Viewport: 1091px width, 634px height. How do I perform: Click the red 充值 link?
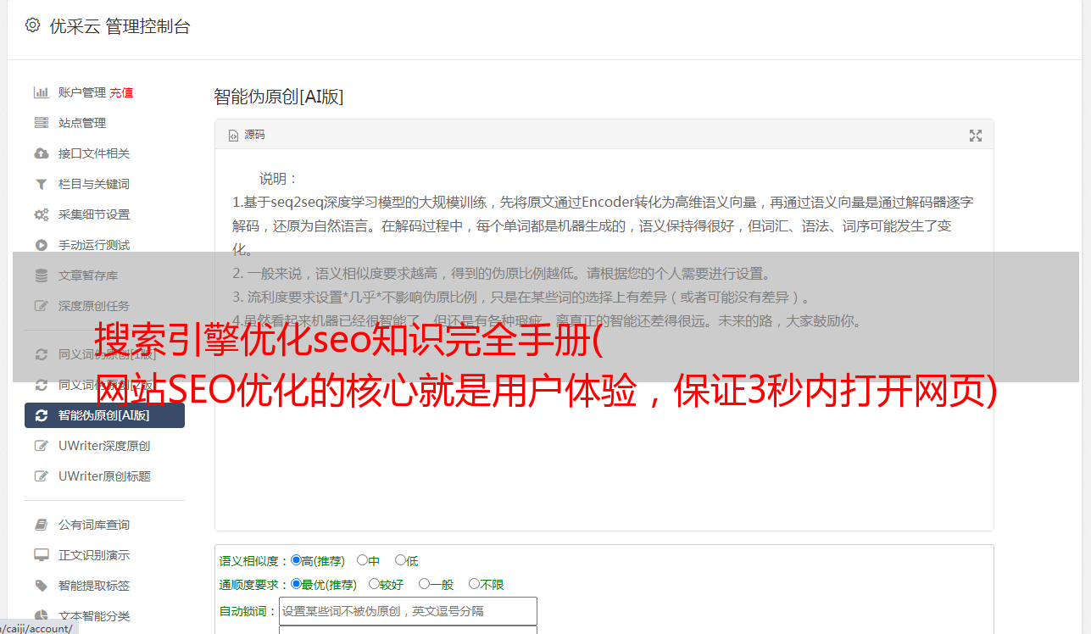[x=121, y=92]
